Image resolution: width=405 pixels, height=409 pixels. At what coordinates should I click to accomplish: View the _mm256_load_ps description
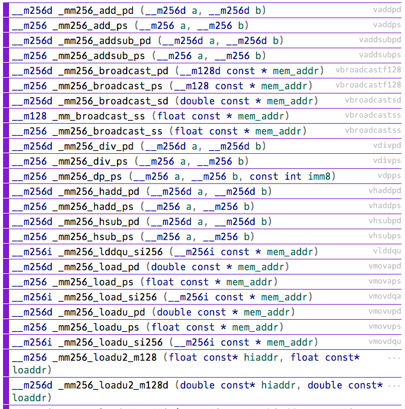pyautogui.click(x=202, y=282)
